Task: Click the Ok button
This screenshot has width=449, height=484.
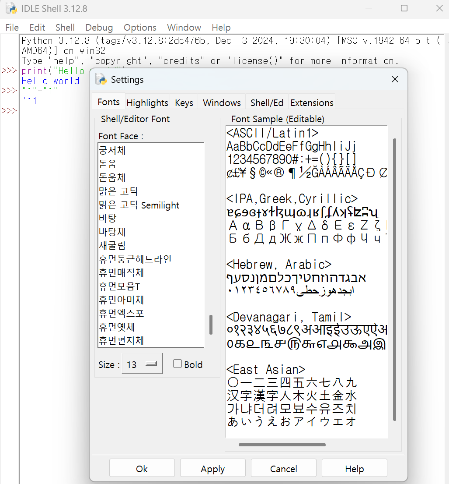Action: 142,469
